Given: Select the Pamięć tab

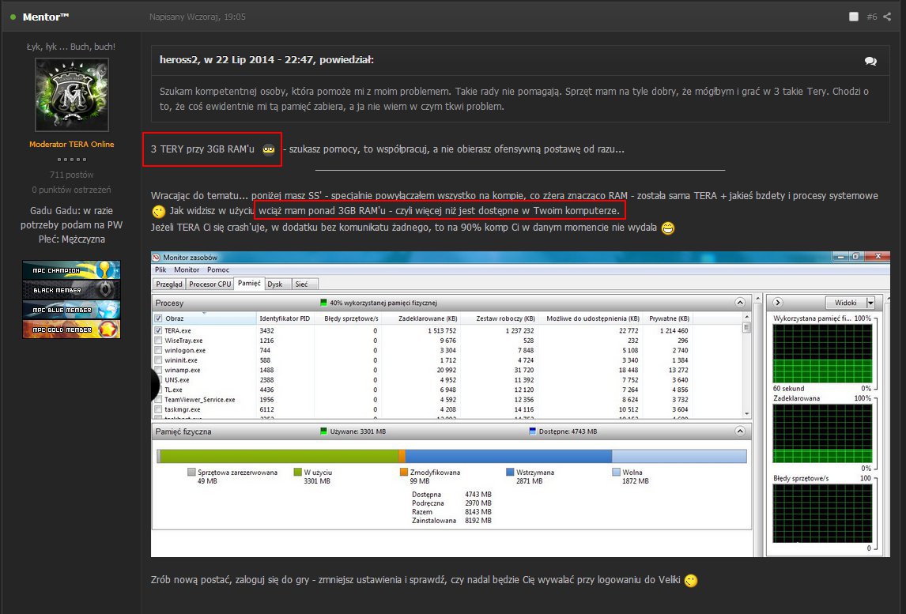Looking at the screenshot, I should [x=249, y=283].
